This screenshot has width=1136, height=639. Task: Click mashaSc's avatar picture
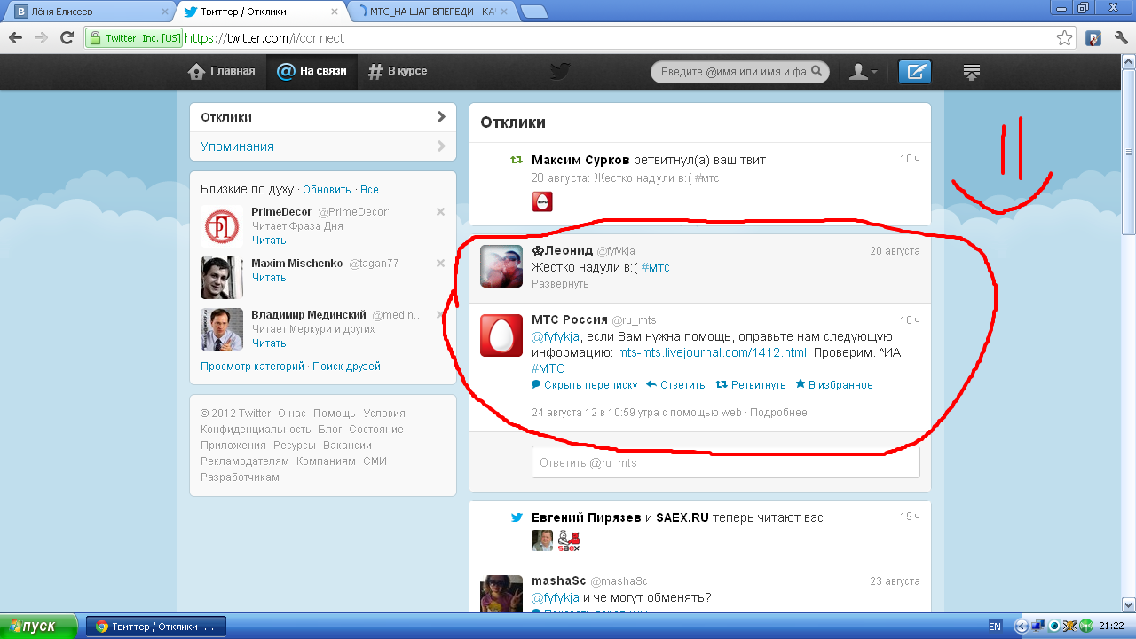point(501,594)
